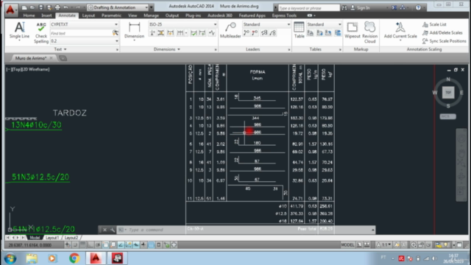
Task: Click the Muro de Arrimo drawing file tab
Action: [x=32, y=58]
